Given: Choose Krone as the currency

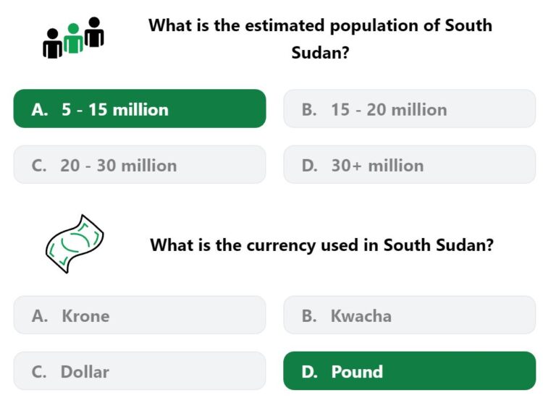Looking at the screenshot, I should 140,315.
